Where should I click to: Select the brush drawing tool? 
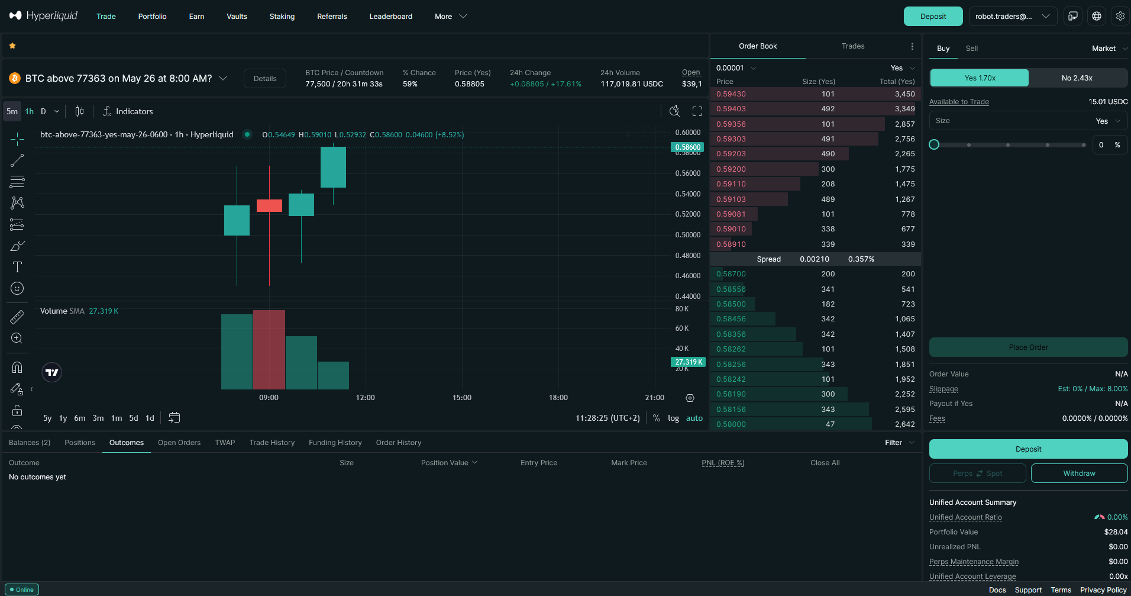click(x=17, y=246)
